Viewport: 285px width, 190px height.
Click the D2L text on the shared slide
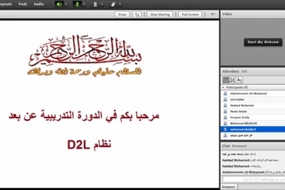tap(78, 144)
